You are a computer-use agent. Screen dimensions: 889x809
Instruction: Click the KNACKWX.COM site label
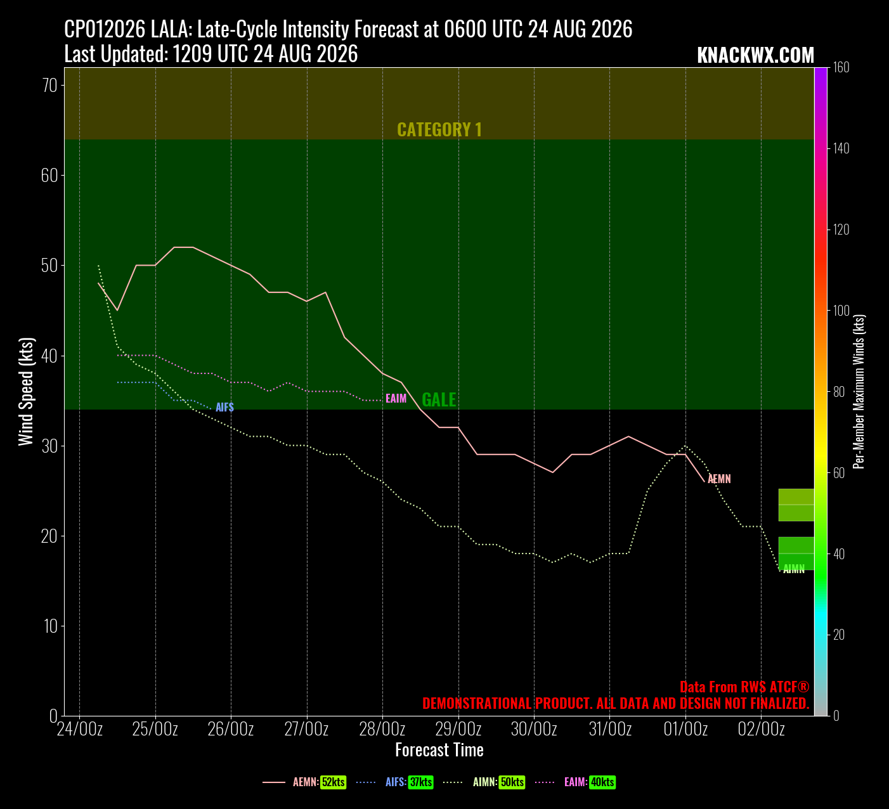coord(755,55)
